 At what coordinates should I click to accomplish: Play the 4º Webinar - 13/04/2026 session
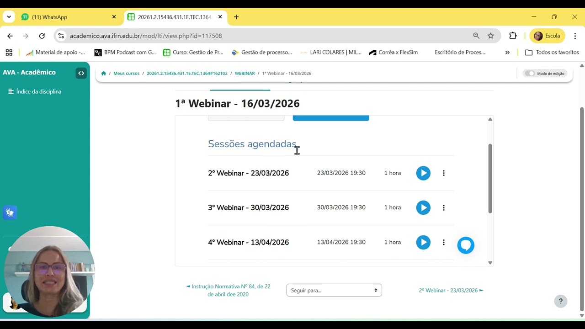pos(423,242)
